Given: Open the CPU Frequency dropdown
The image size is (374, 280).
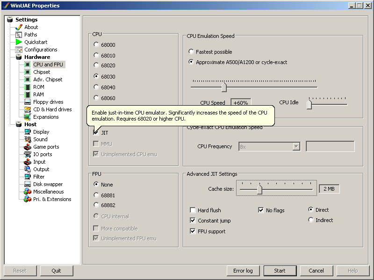Looking at the screenshot, I should [296, 146].
